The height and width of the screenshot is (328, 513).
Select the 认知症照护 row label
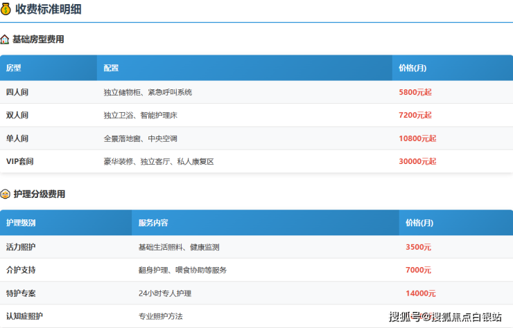click(x=24, y=316)
